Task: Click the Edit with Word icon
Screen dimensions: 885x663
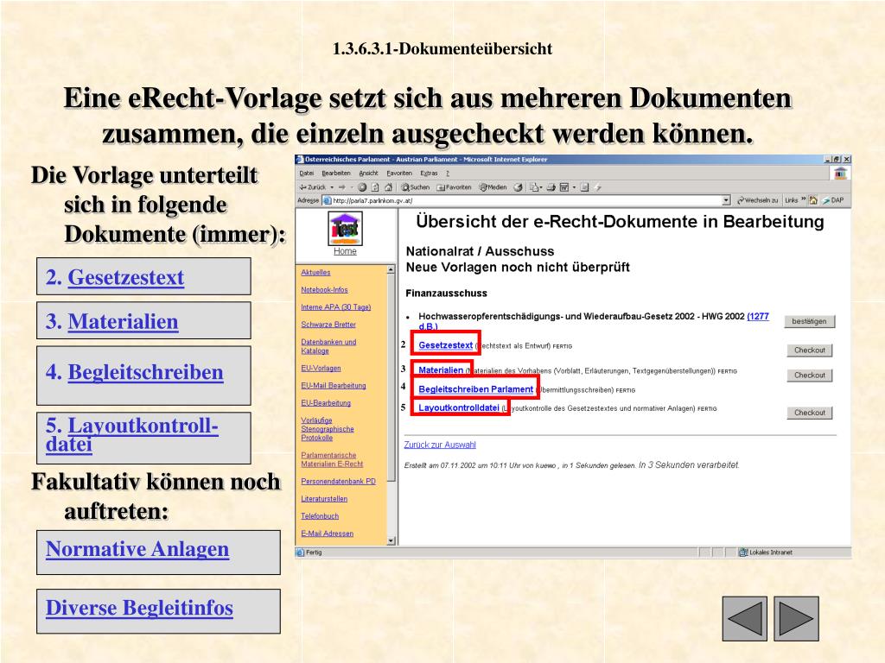Action: (563, 187)
